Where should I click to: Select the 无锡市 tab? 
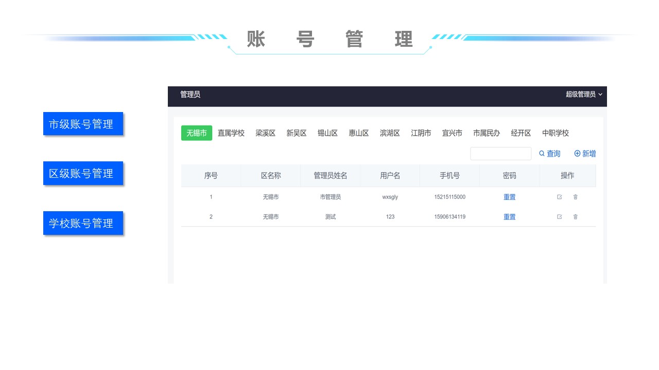197,133
